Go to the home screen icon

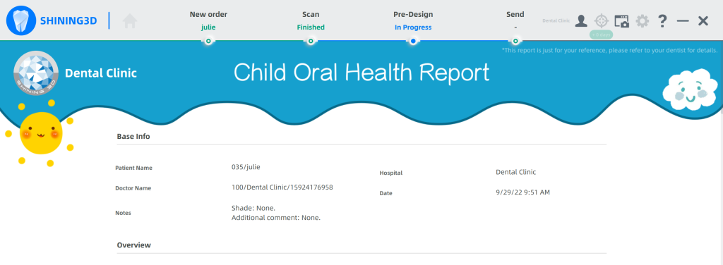coord(130,20)
